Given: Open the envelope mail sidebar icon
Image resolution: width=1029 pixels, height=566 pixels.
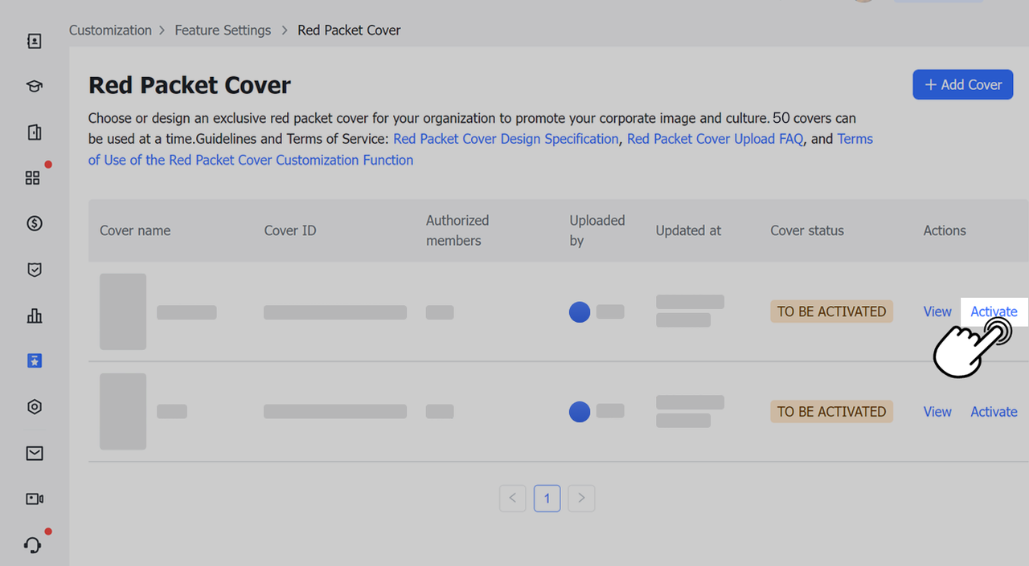Looking at the screenshot, I should (34, 454).
